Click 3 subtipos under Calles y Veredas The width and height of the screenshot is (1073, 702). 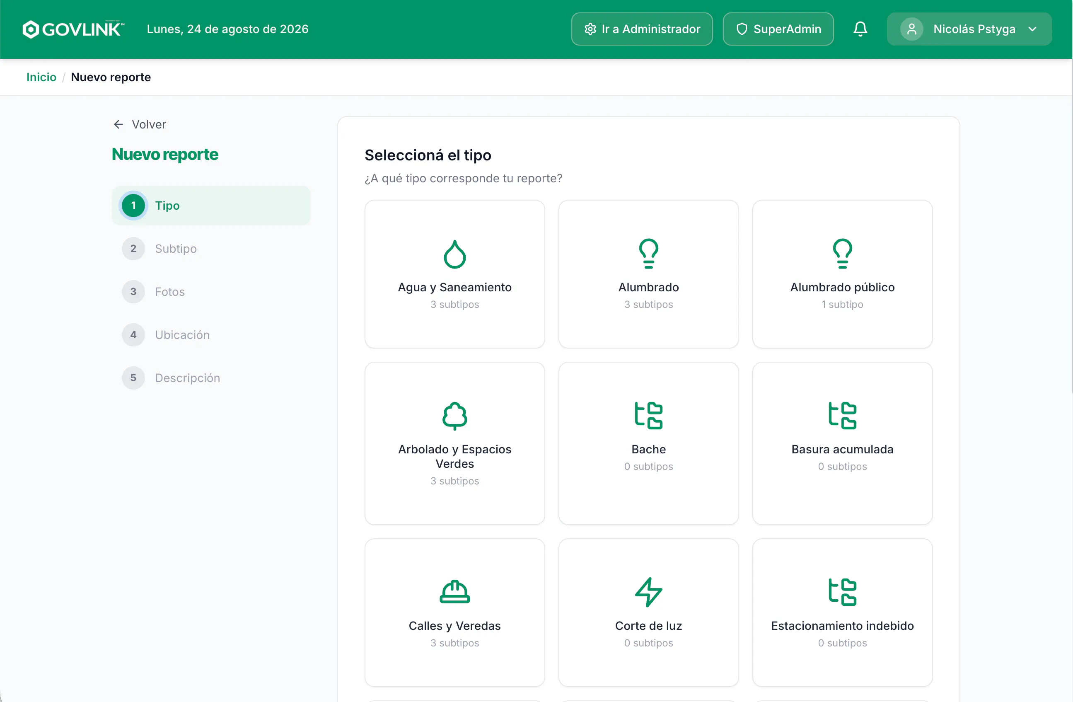tap(454, 643)
